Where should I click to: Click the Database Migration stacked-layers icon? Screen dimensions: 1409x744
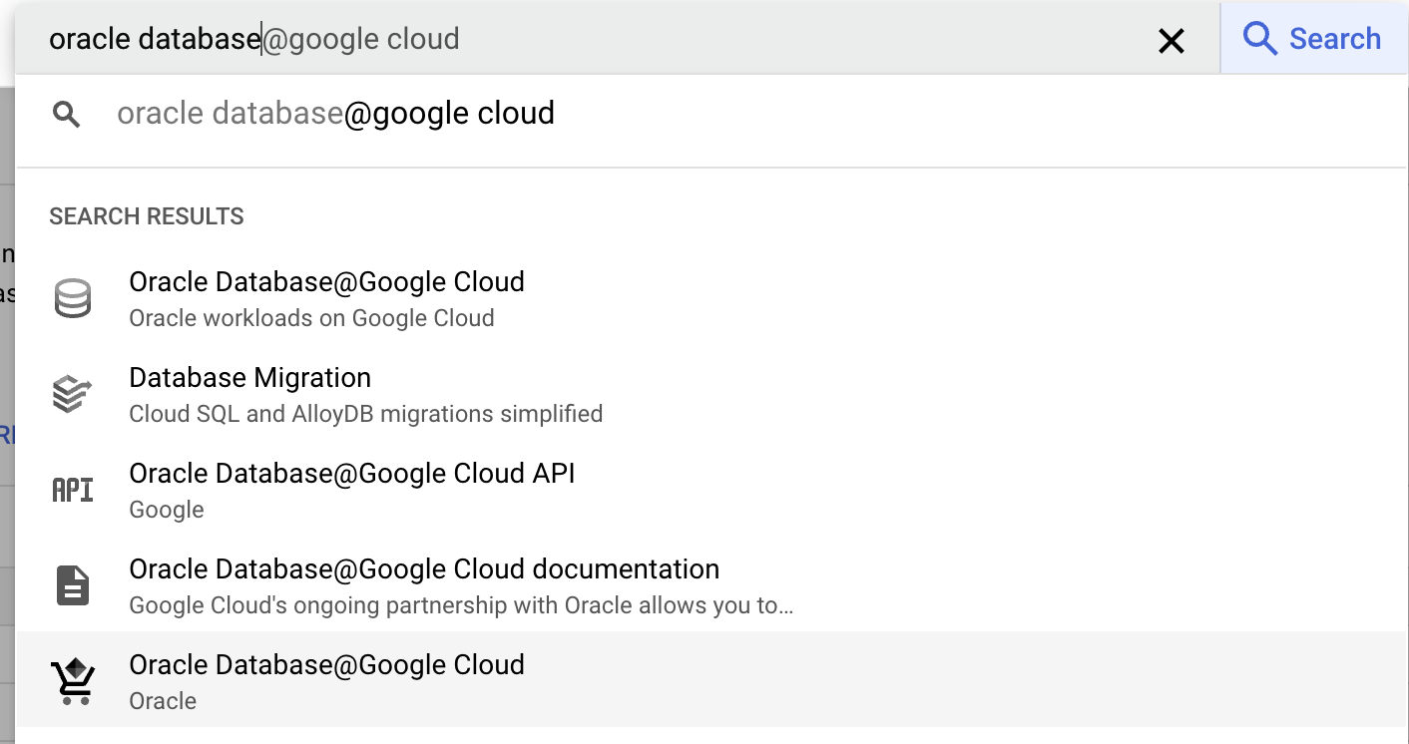(73, 394)
